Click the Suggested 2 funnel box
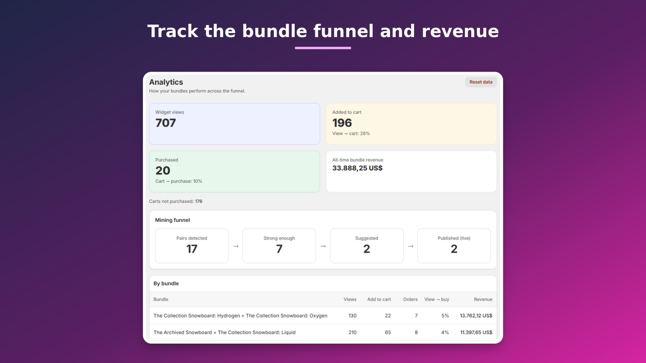 (366, 246)
